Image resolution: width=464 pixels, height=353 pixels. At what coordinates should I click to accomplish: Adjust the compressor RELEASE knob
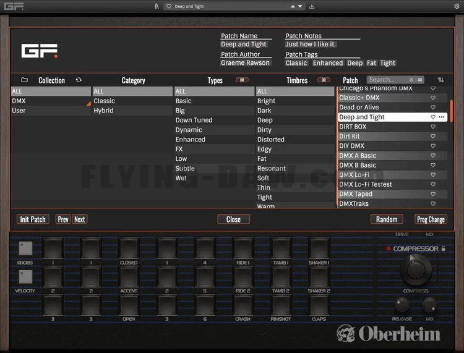402,305
